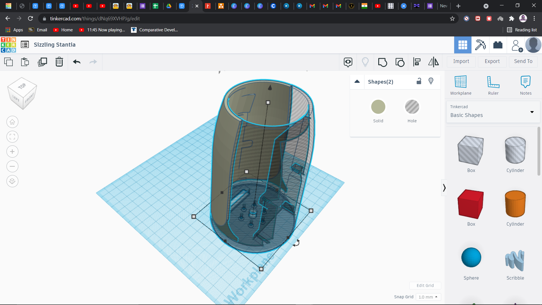542x305 pixels.
Task: Expand the Basic Shapes dropdown
Action: click(x=532, y=112)
